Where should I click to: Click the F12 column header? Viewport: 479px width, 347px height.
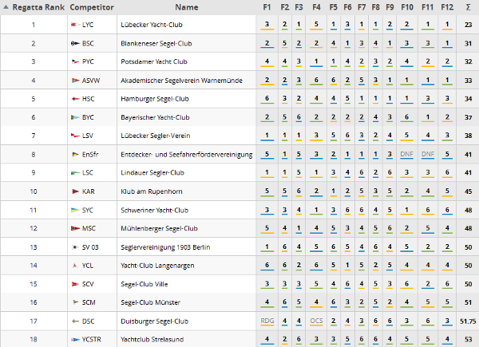[447, 7]
